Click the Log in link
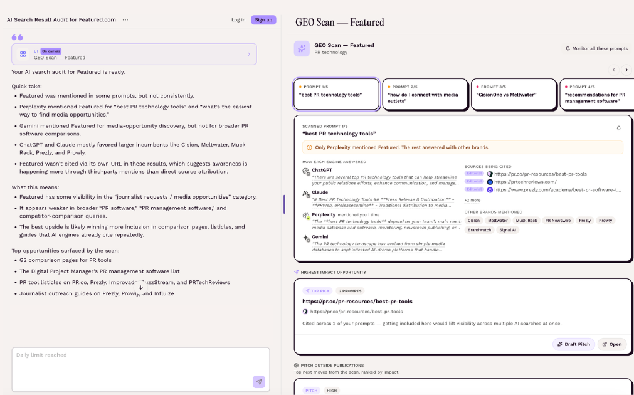The height and width of the screenshot is (395, 634). coord(238,20)
